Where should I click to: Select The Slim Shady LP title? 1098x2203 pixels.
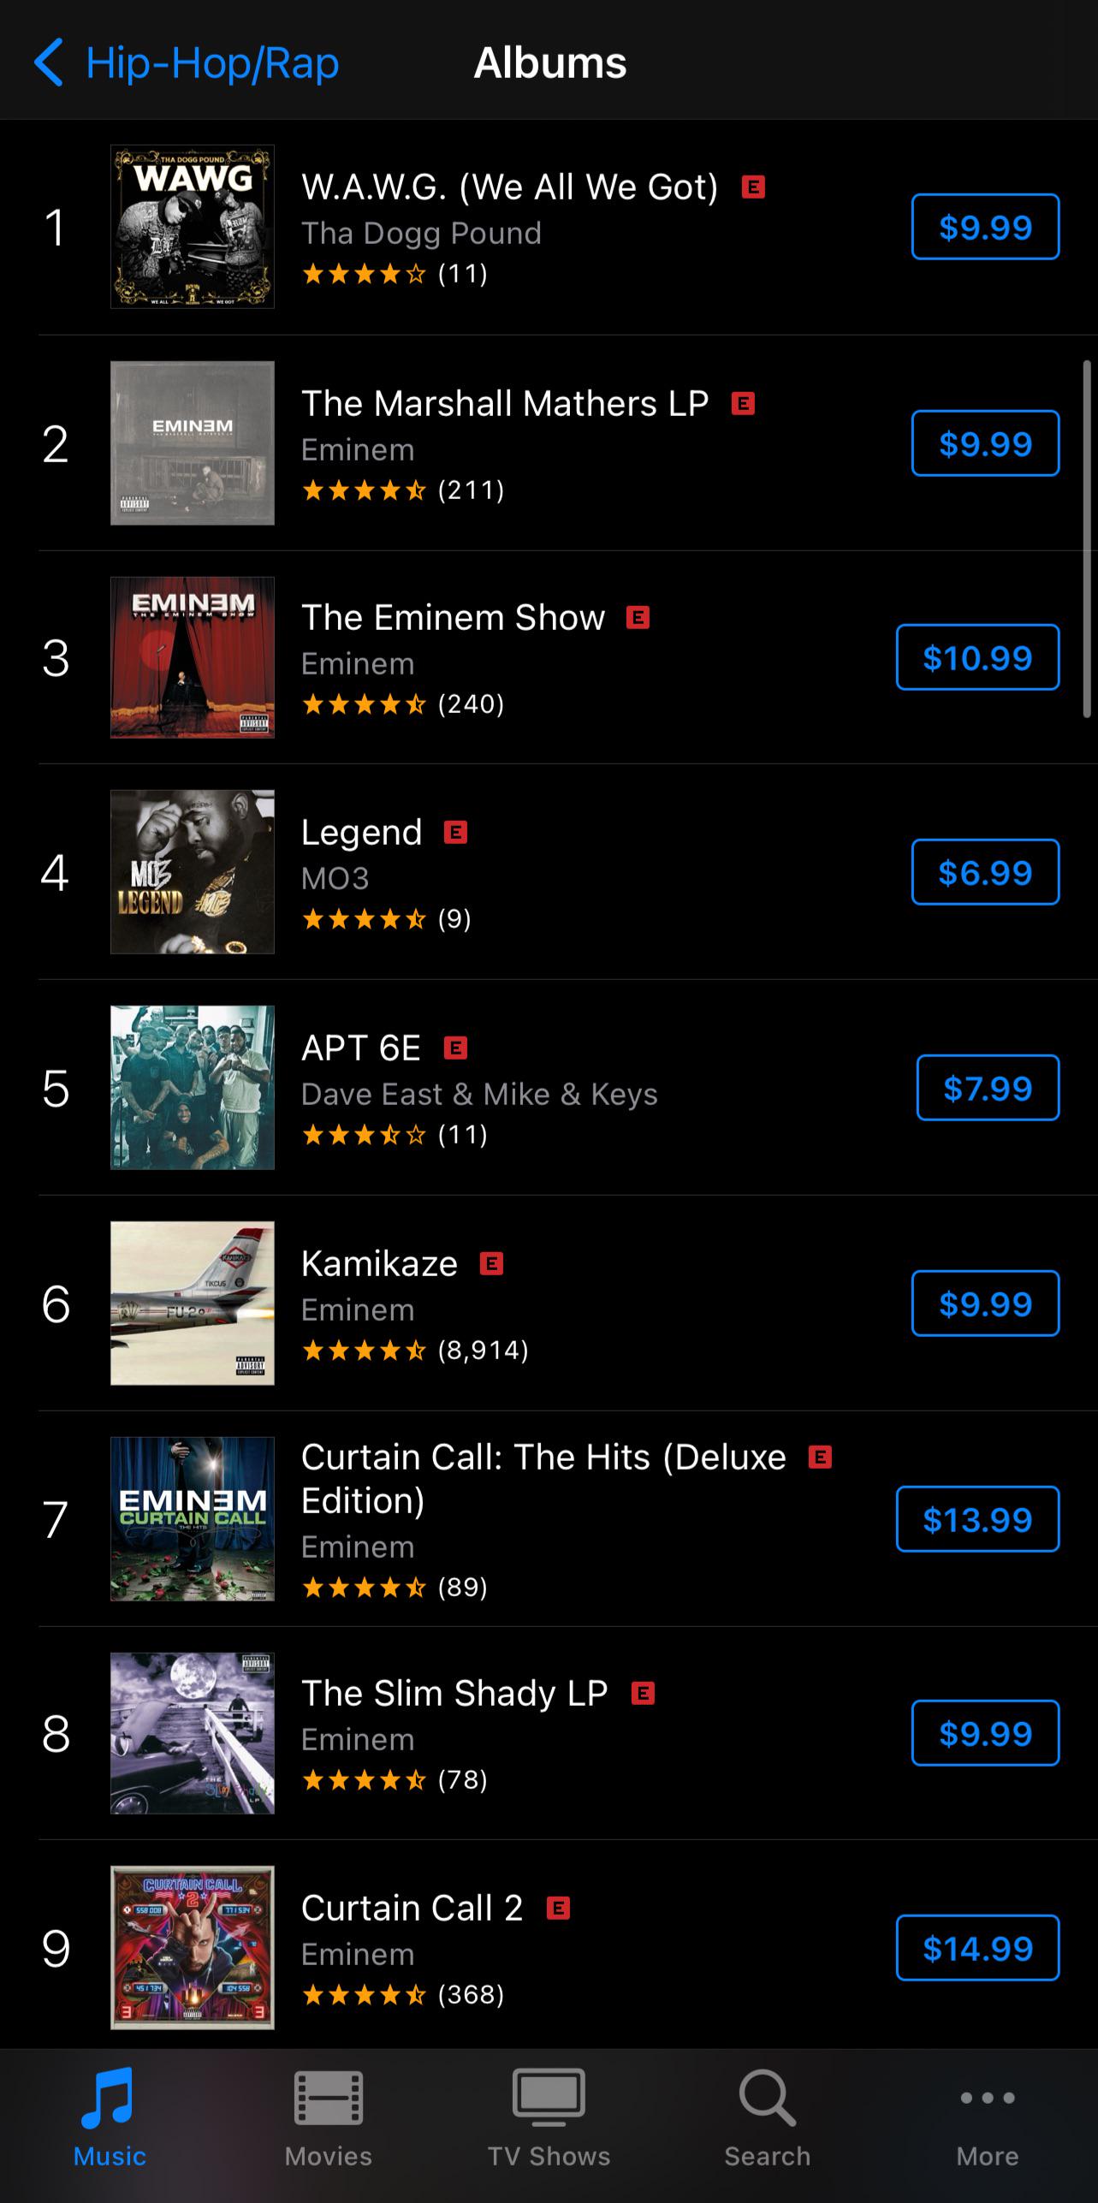point(454,1693)
